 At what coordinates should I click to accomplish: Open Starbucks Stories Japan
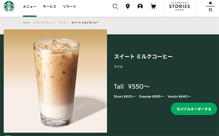(x=180, y=7)
